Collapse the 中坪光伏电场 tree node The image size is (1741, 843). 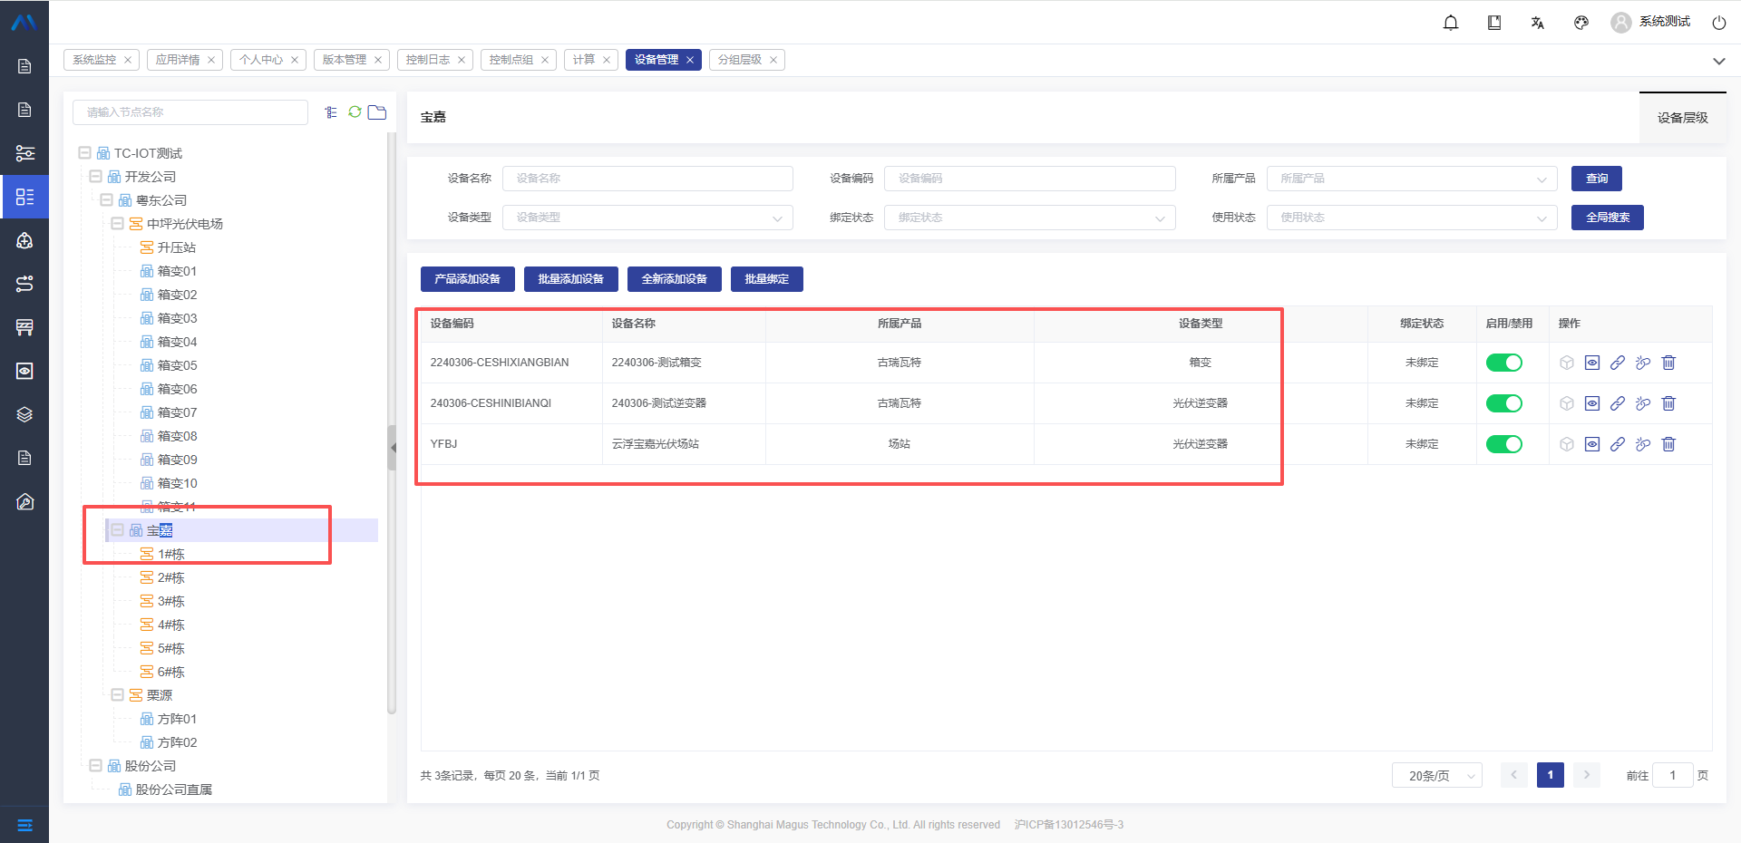(x=117, y=223)
